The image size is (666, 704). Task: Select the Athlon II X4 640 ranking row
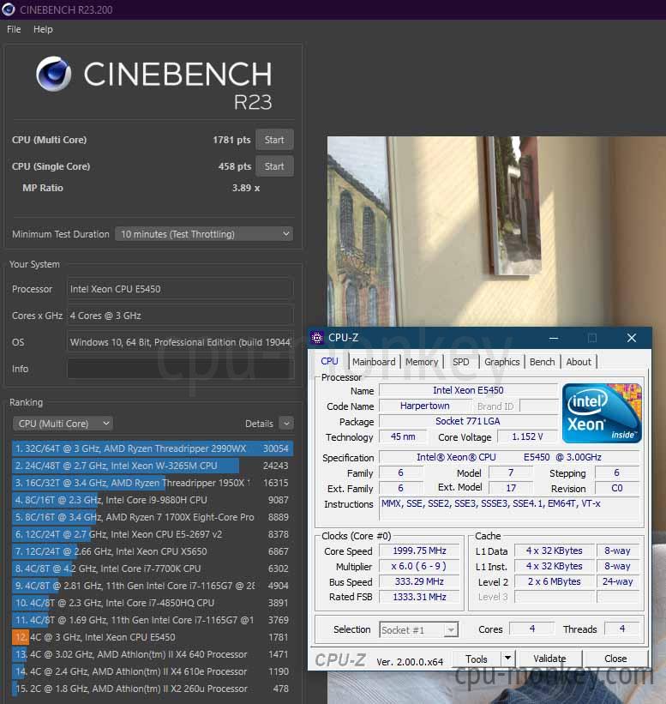[x=153, y=654]
